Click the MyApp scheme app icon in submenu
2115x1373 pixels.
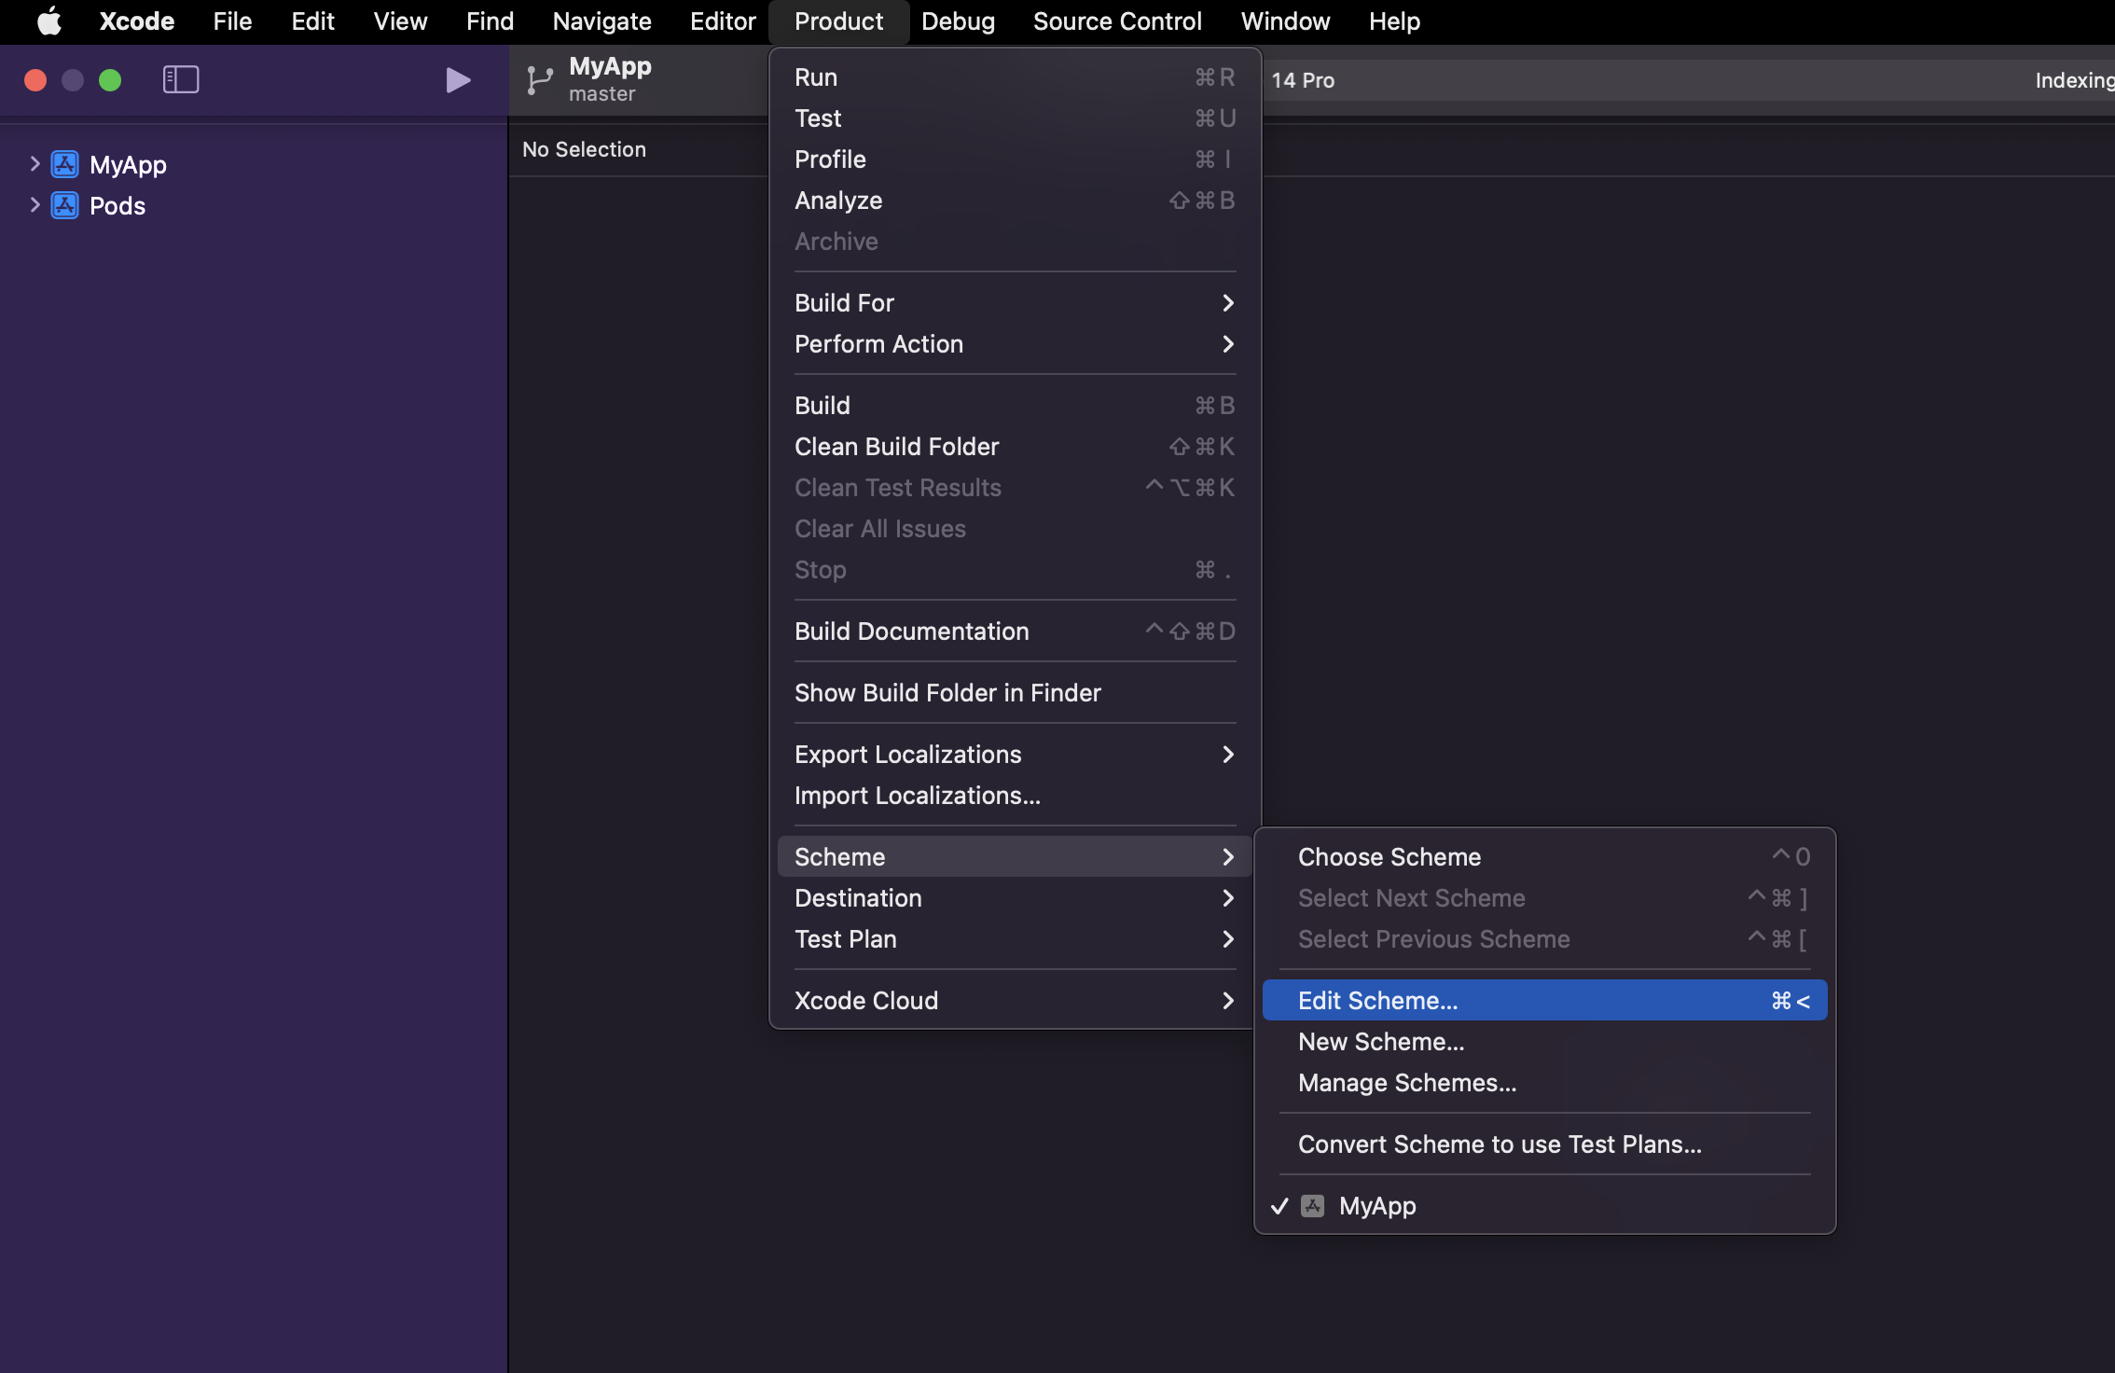click(1312, 1206)
